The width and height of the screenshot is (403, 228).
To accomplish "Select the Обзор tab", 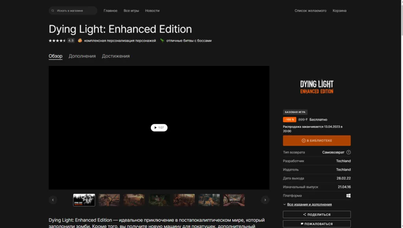I will [x=55, y=56].
